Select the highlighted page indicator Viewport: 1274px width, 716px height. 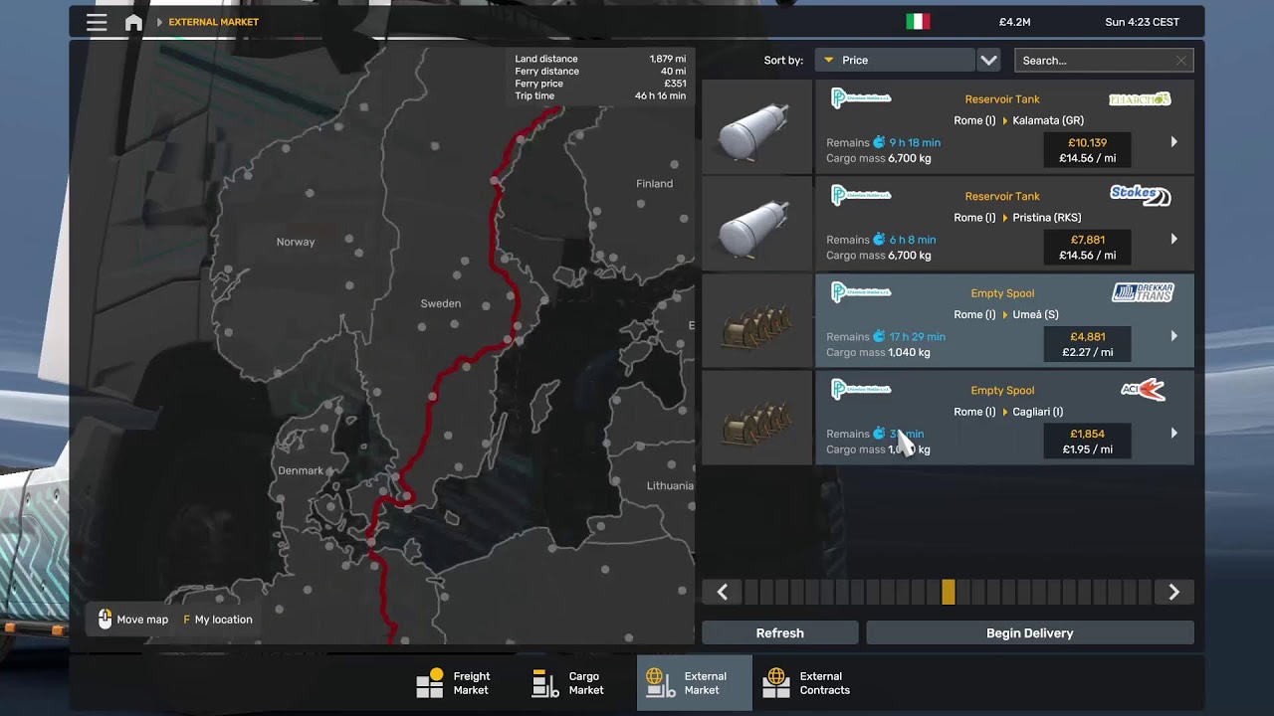(x=949, y=592)
